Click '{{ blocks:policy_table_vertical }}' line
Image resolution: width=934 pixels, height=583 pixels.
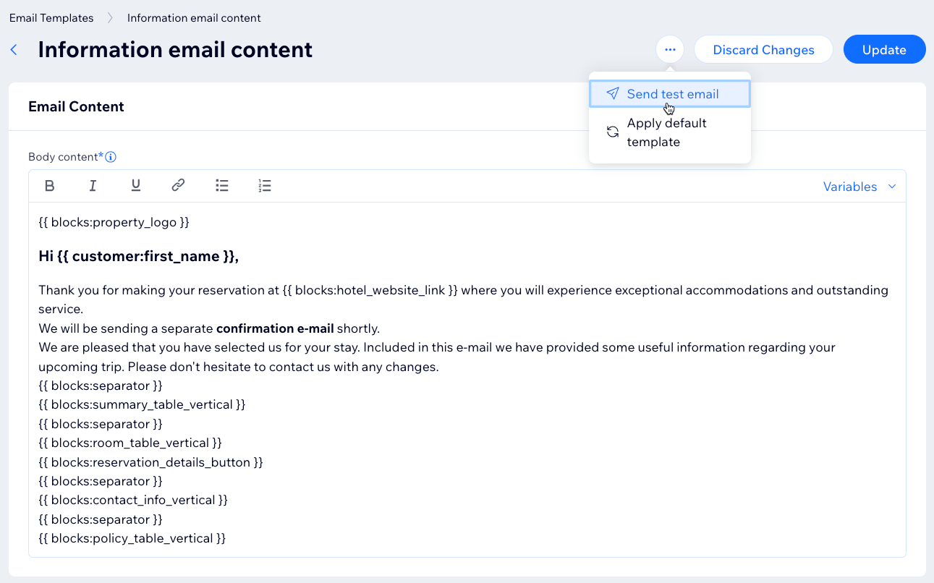tap(132, 538)
